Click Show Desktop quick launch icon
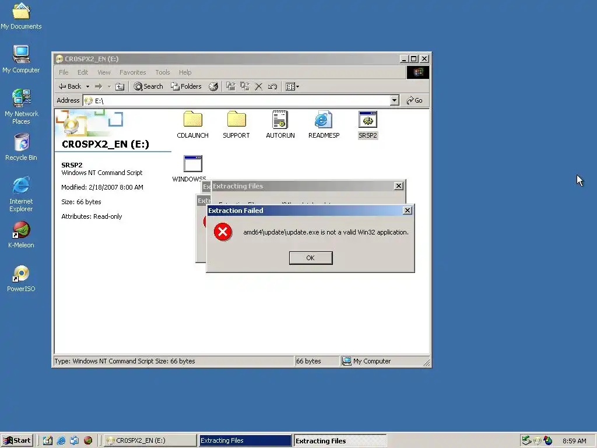The width and height of the screenshot is (597, 448). click(48, 440)
